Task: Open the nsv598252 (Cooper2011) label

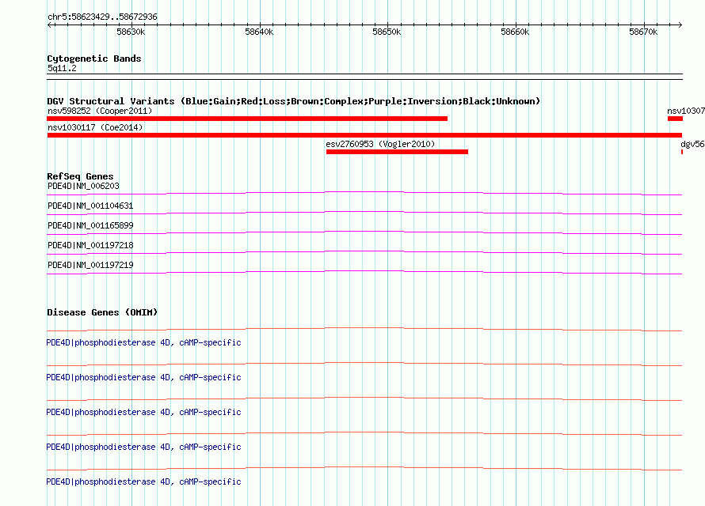Action: click(x=100, y=111)
